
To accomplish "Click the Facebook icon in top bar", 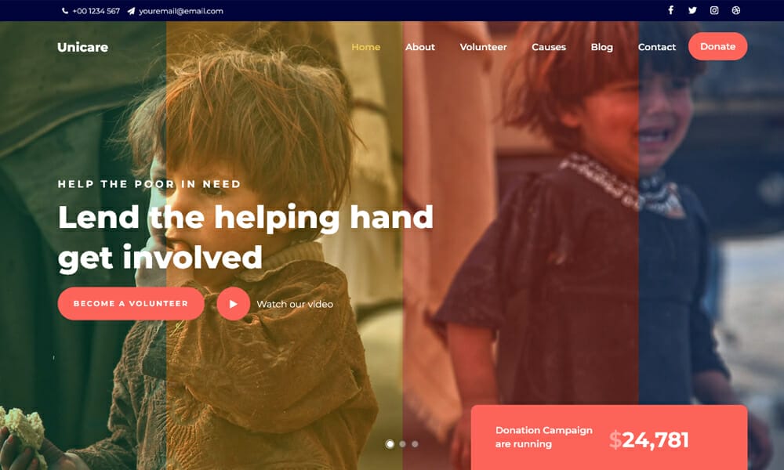I will [670, 10].
